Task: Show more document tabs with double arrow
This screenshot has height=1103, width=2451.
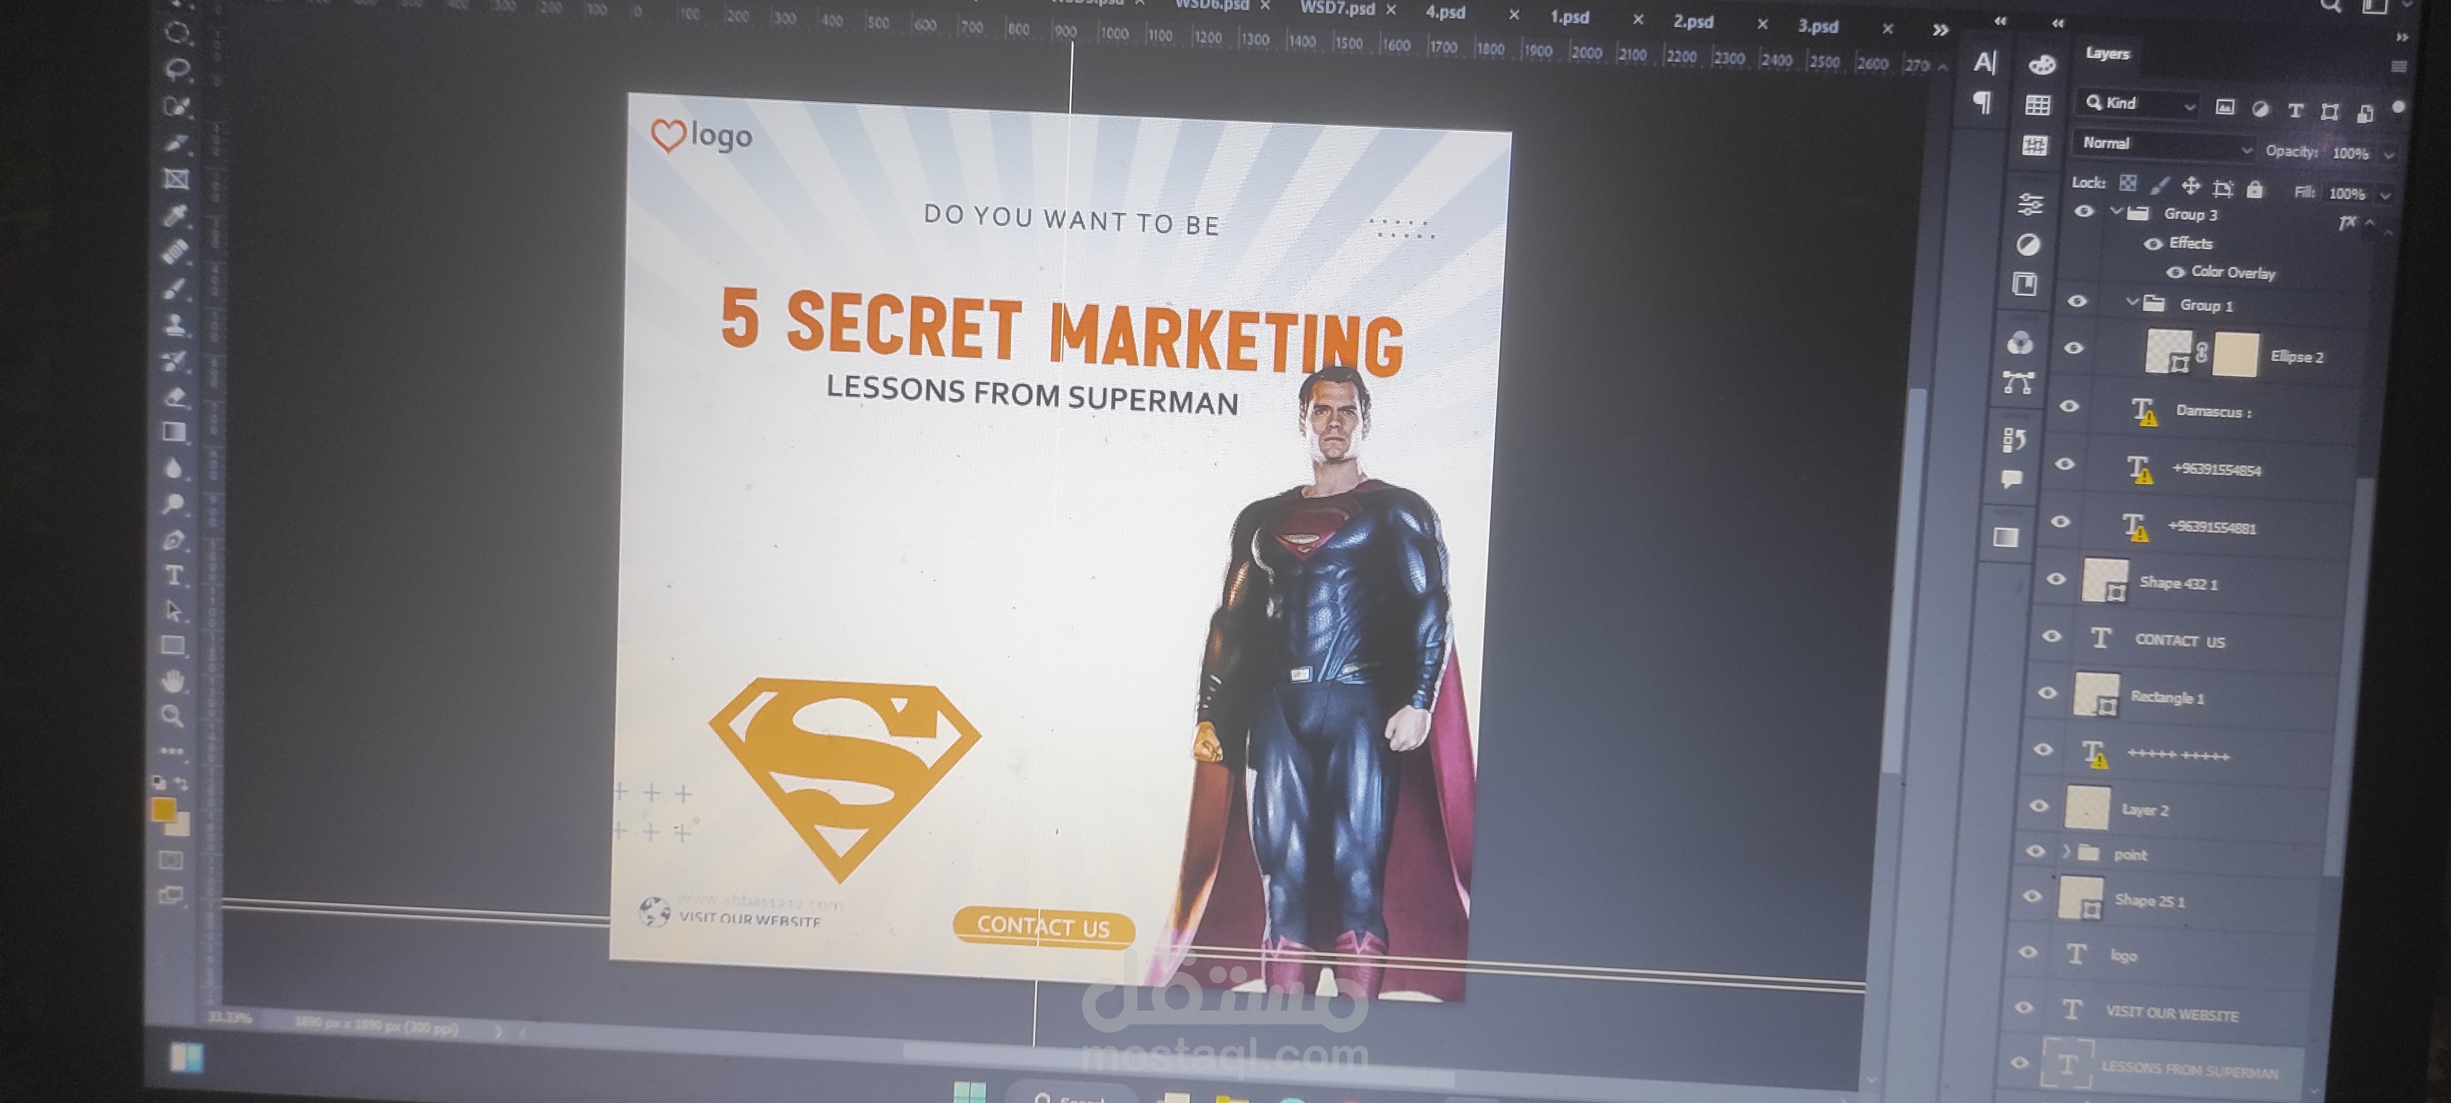Action: 1941,31
